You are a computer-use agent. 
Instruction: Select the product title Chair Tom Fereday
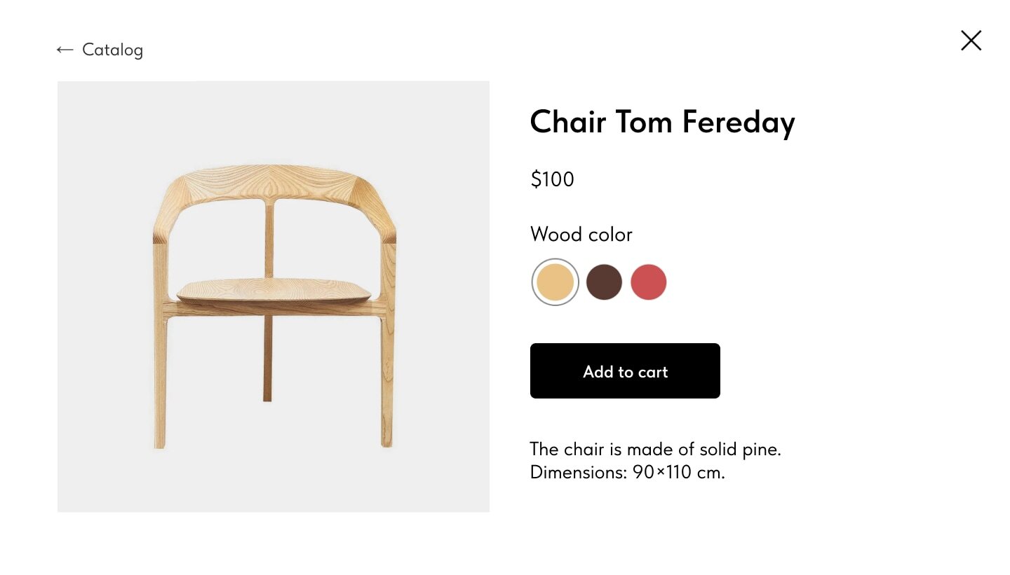point(662,122)
